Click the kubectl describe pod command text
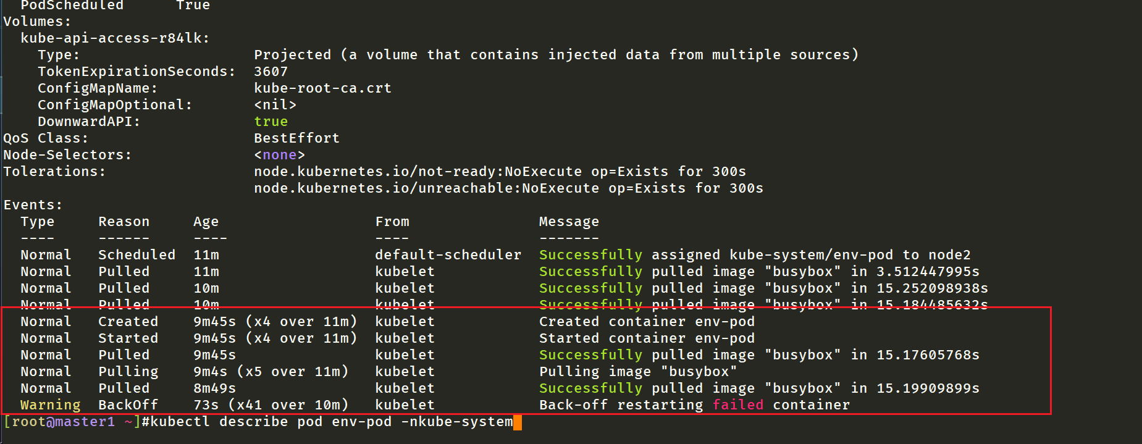Screen dimensions: 1142x444 332,422
